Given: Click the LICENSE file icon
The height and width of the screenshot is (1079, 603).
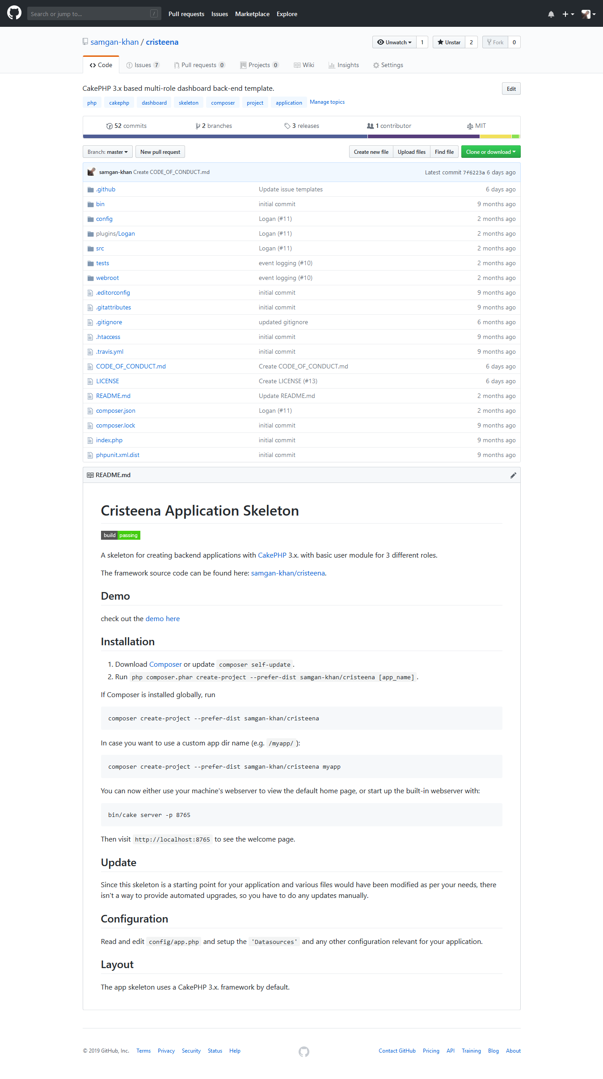Looking at the screenshot, I should click(90, 381).
